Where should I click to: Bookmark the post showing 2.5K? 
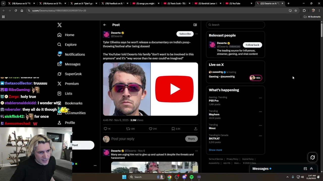[x=173, y=129]
